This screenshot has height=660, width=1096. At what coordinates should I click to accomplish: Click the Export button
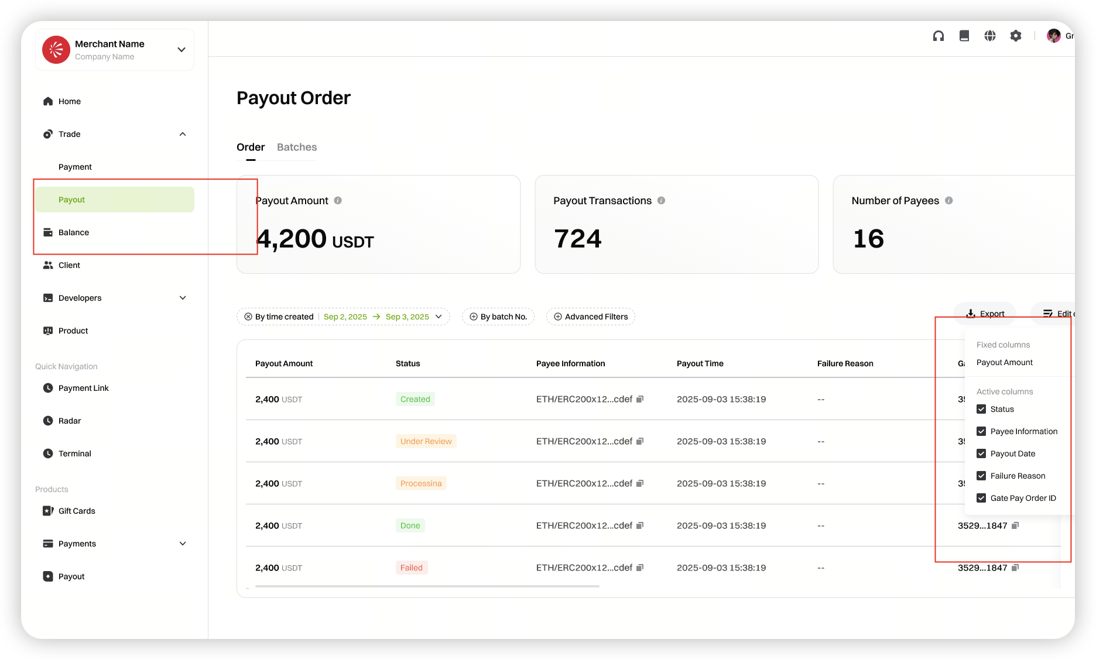coord(985,314)
